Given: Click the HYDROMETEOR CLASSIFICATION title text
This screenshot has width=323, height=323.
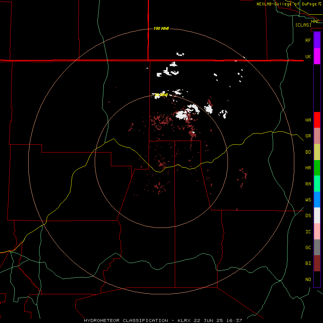Looking at the screenshot, I should point(126,320).
